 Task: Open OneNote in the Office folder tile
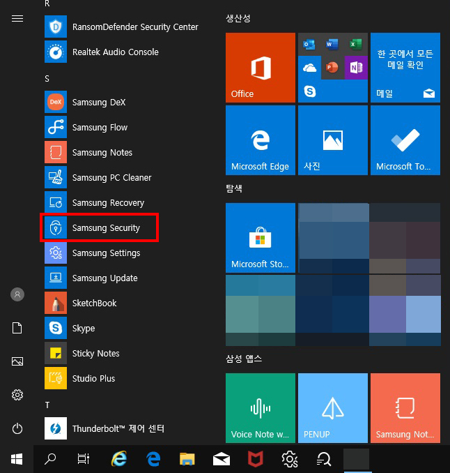click(356, 68)
